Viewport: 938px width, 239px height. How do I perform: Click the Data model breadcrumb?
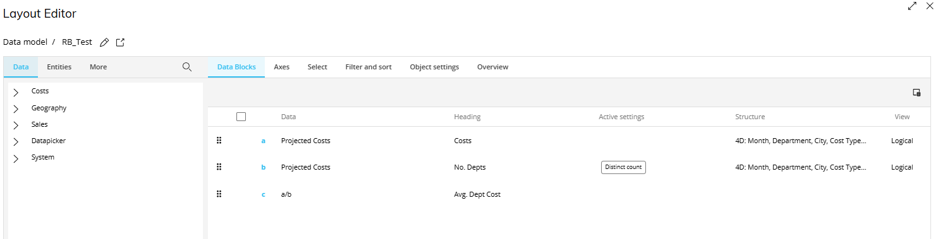pyautogui.click(x=25, y=42)
